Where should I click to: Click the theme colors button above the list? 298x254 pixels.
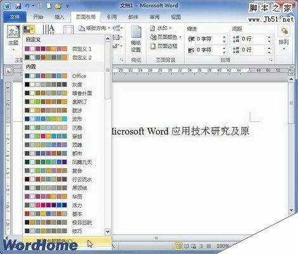tap(29, 30)
